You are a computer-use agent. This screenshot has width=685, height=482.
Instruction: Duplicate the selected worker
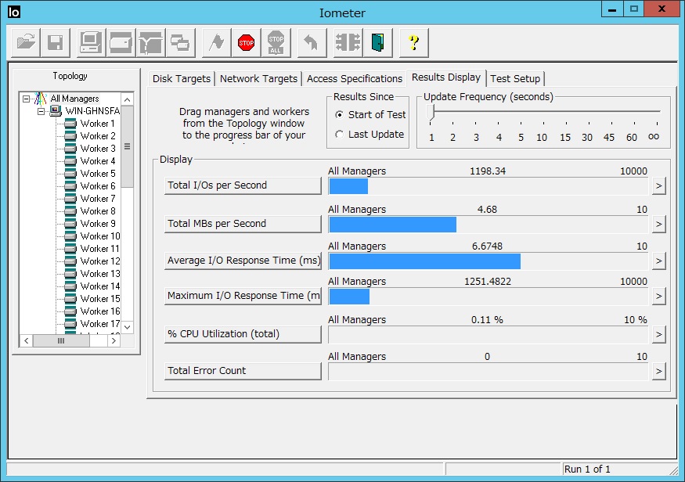(x=179, y=42)
